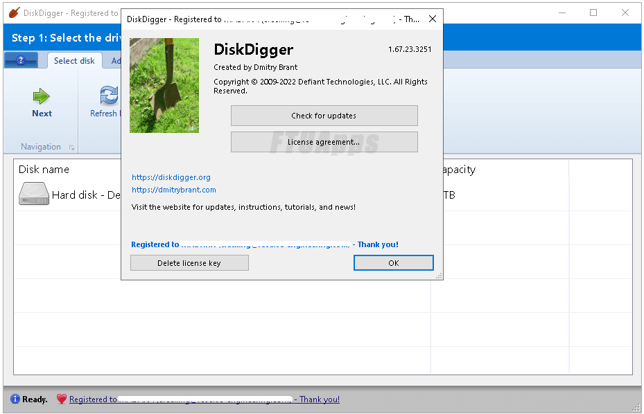Expand the Navigation group launcher icon
The height and width of the screenshot is (414, 644).
point(72,147)
